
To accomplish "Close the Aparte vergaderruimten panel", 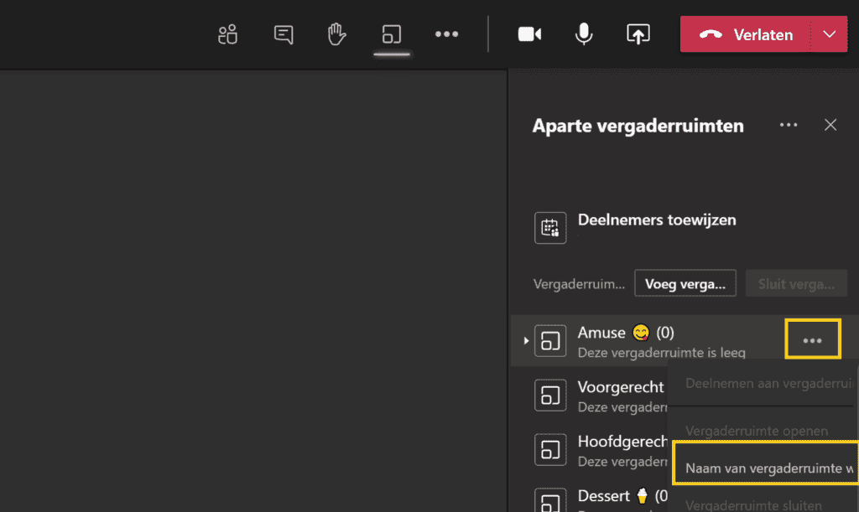I will click(830, 125).
